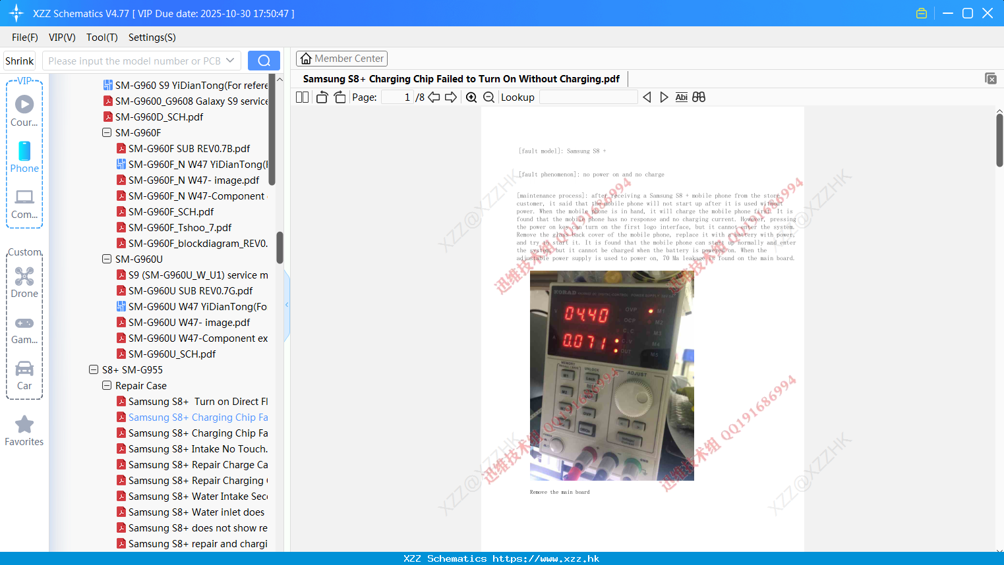Open the VIP(V) menu
Viewport: 1004px width, 565px height.
62,38
